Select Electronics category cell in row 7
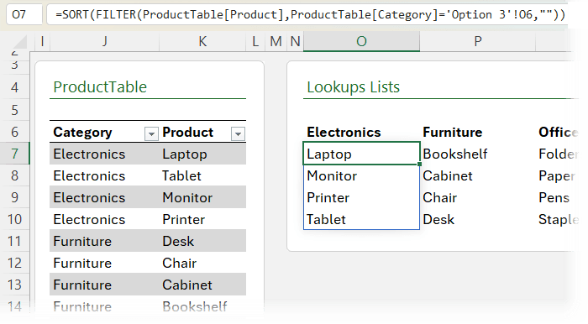The height and width of the screenshot is (324, 588). 104,154
